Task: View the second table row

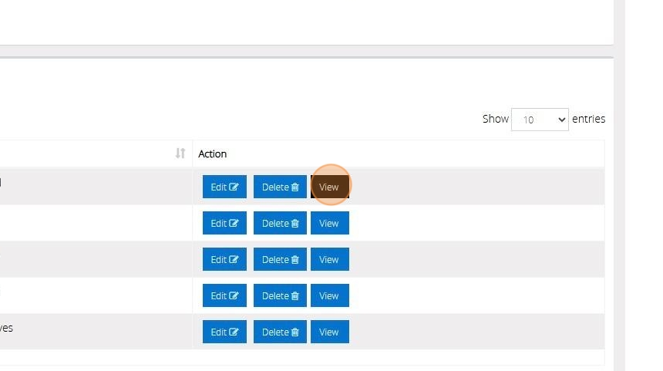Action: click(x=330, y=223)
